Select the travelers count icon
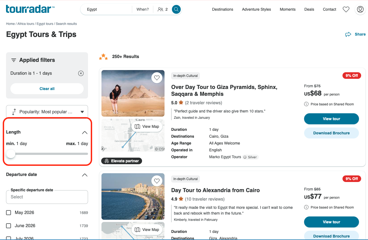The image size is (368, 240). click(160, 9)
